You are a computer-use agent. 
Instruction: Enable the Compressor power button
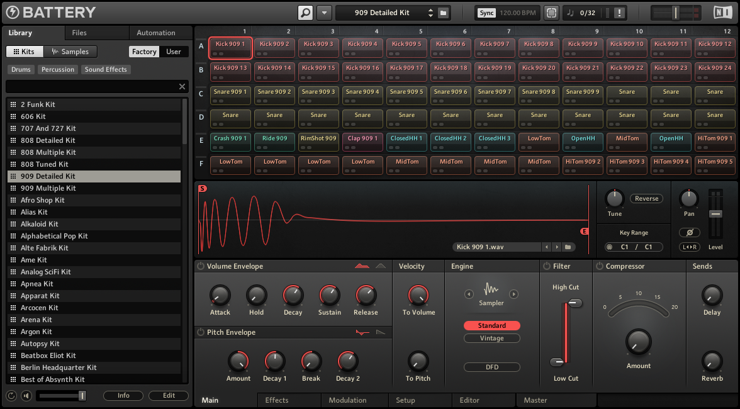[x=599, y=266]
